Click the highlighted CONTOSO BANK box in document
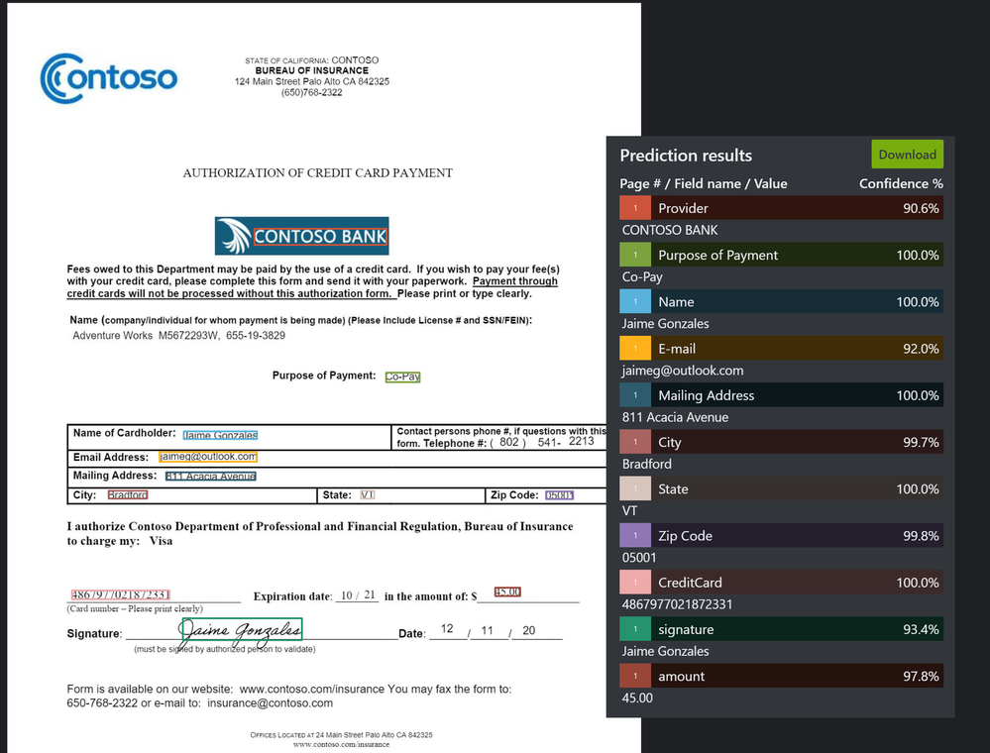The image size is (990, 753). coord(319,237)
